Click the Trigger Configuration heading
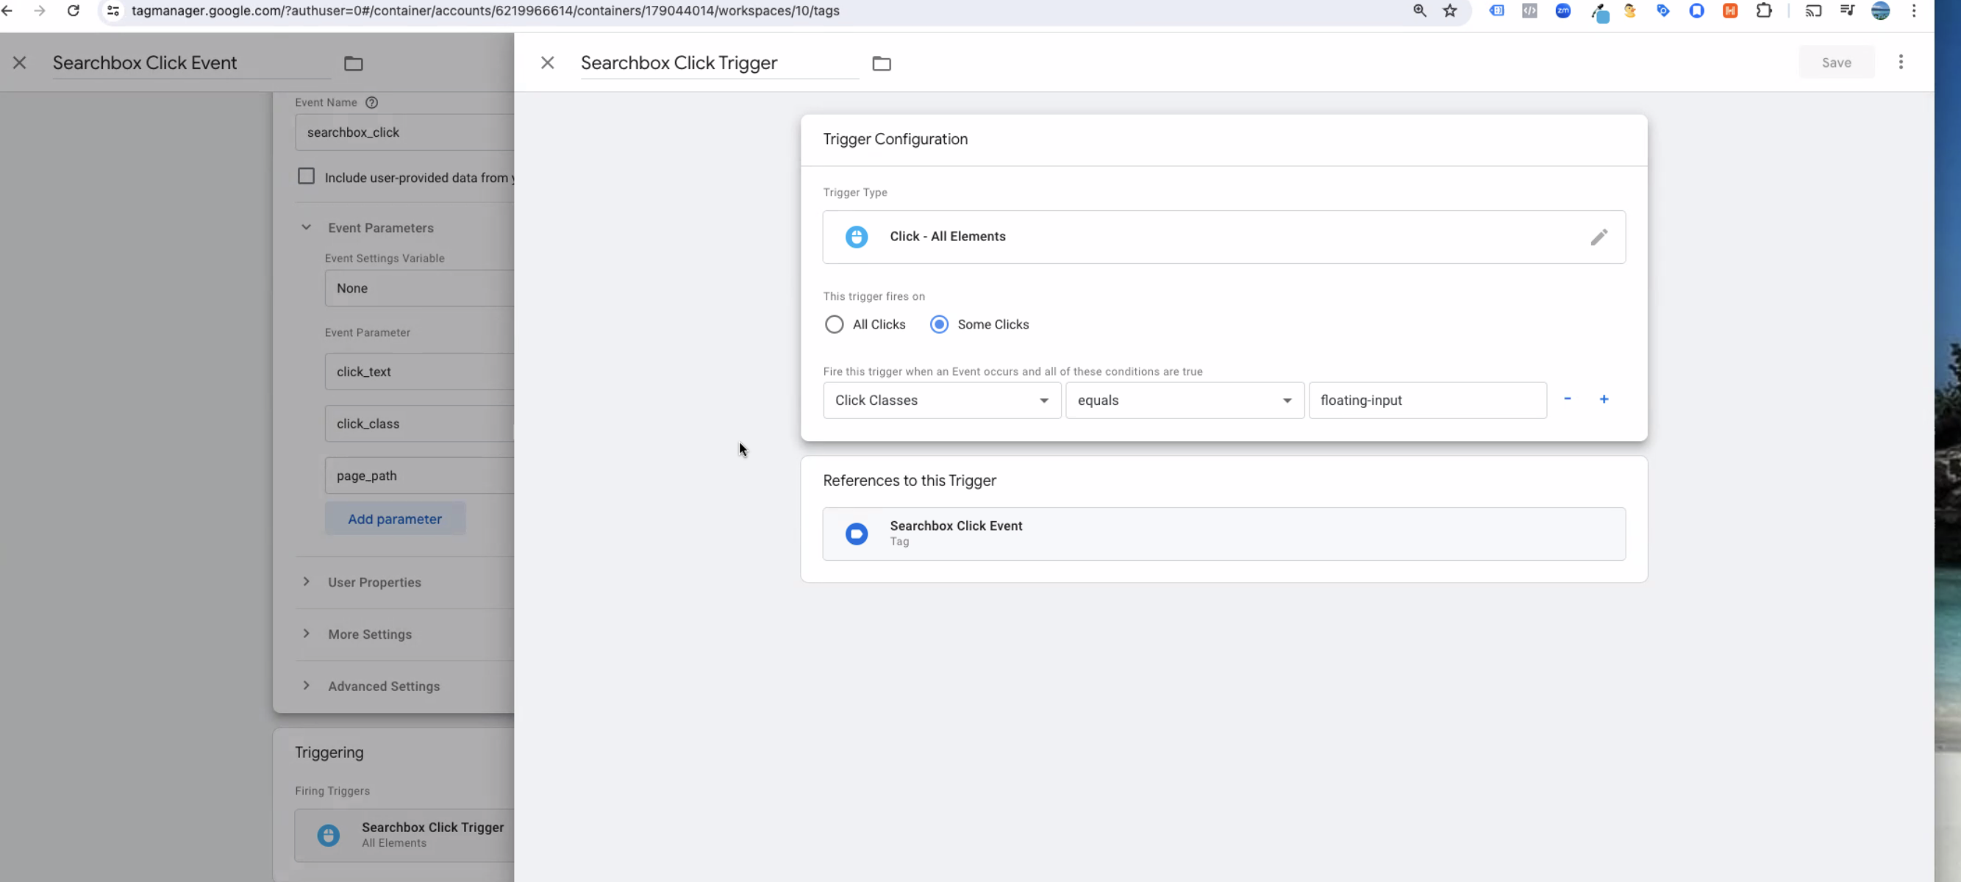This screenshot has height=882, width=1961. [896, 139]
